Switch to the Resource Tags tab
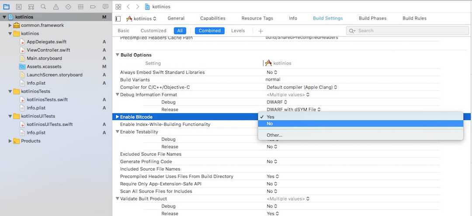 (257, 18)
